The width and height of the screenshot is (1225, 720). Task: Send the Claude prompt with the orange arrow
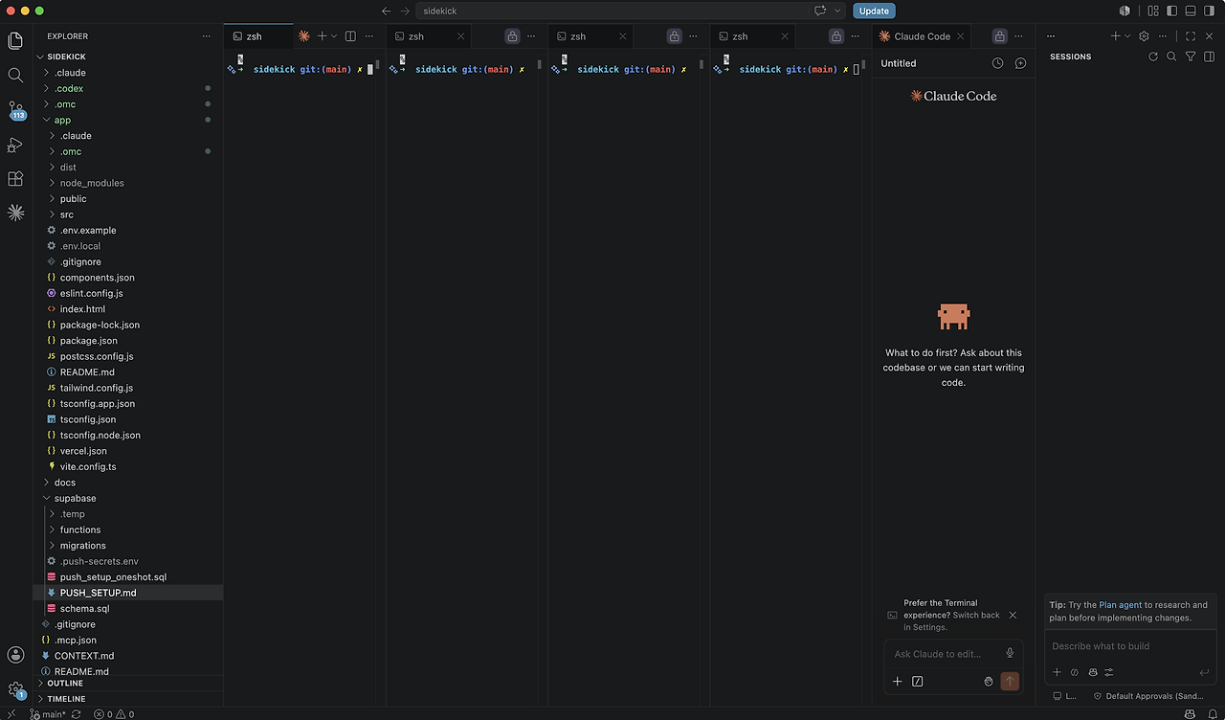pyautogui.click(x=1010, y=682)
